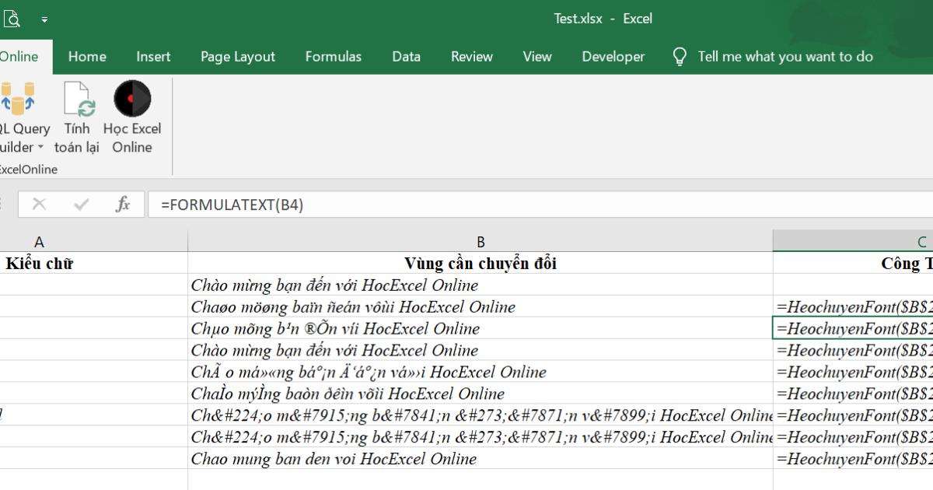The width and height of the screenshot is (933, 490).
Task: Click the document preview icon top-left
Action: (12, 17)
